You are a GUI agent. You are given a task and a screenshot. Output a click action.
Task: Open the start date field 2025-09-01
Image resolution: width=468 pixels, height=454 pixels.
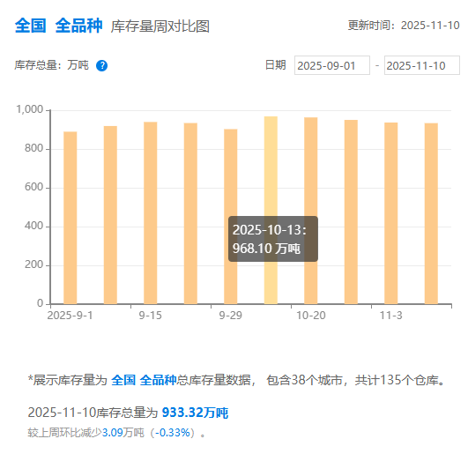tap(332, 65)
